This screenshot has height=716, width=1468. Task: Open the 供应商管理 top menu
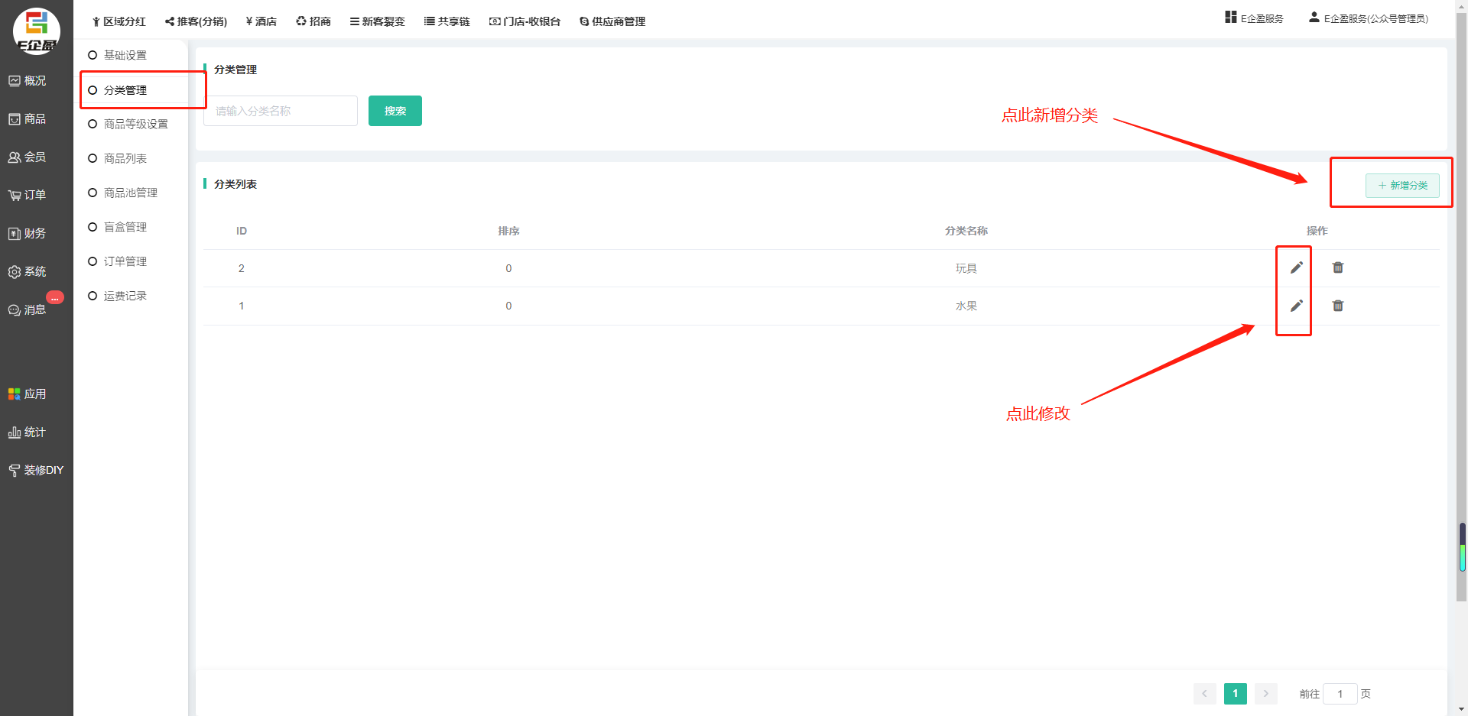tap(612, 21)
